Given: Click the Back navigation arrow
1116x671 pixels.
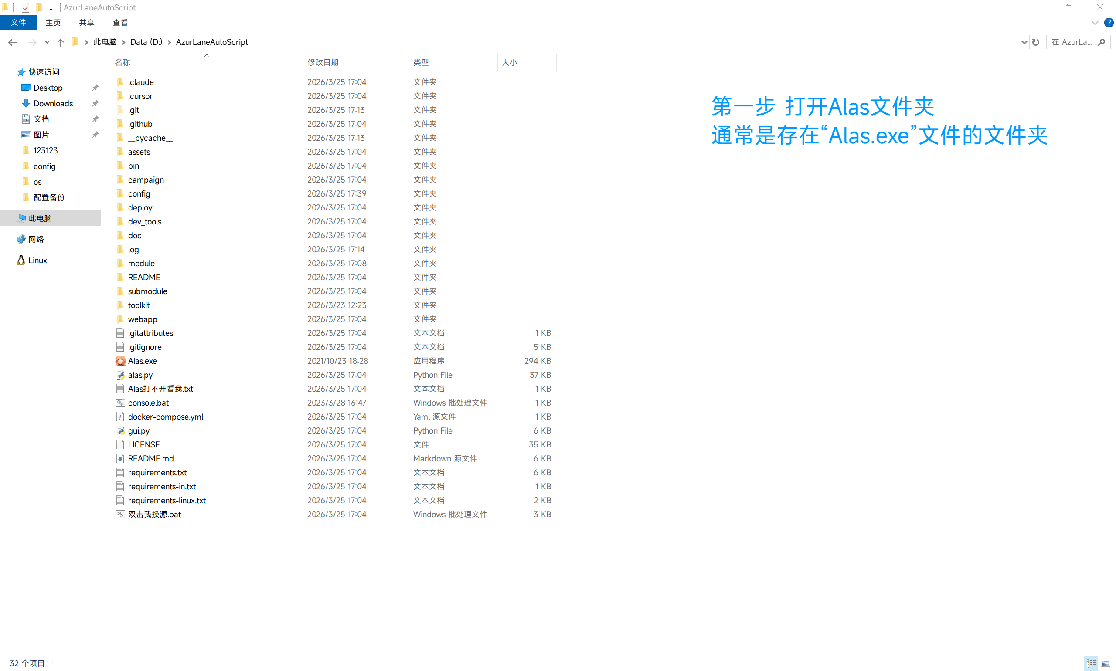Looking at the screenshot, I should coord(12,42).
